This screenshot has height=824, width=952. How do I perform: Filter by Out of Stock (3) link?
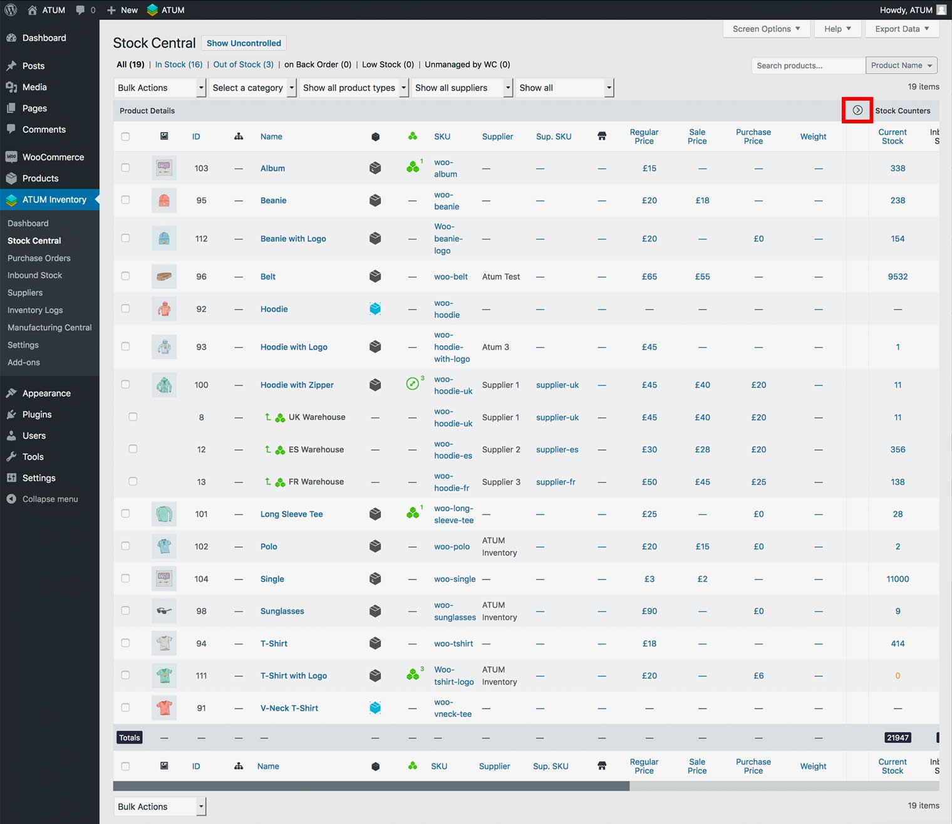click(243, 65)
